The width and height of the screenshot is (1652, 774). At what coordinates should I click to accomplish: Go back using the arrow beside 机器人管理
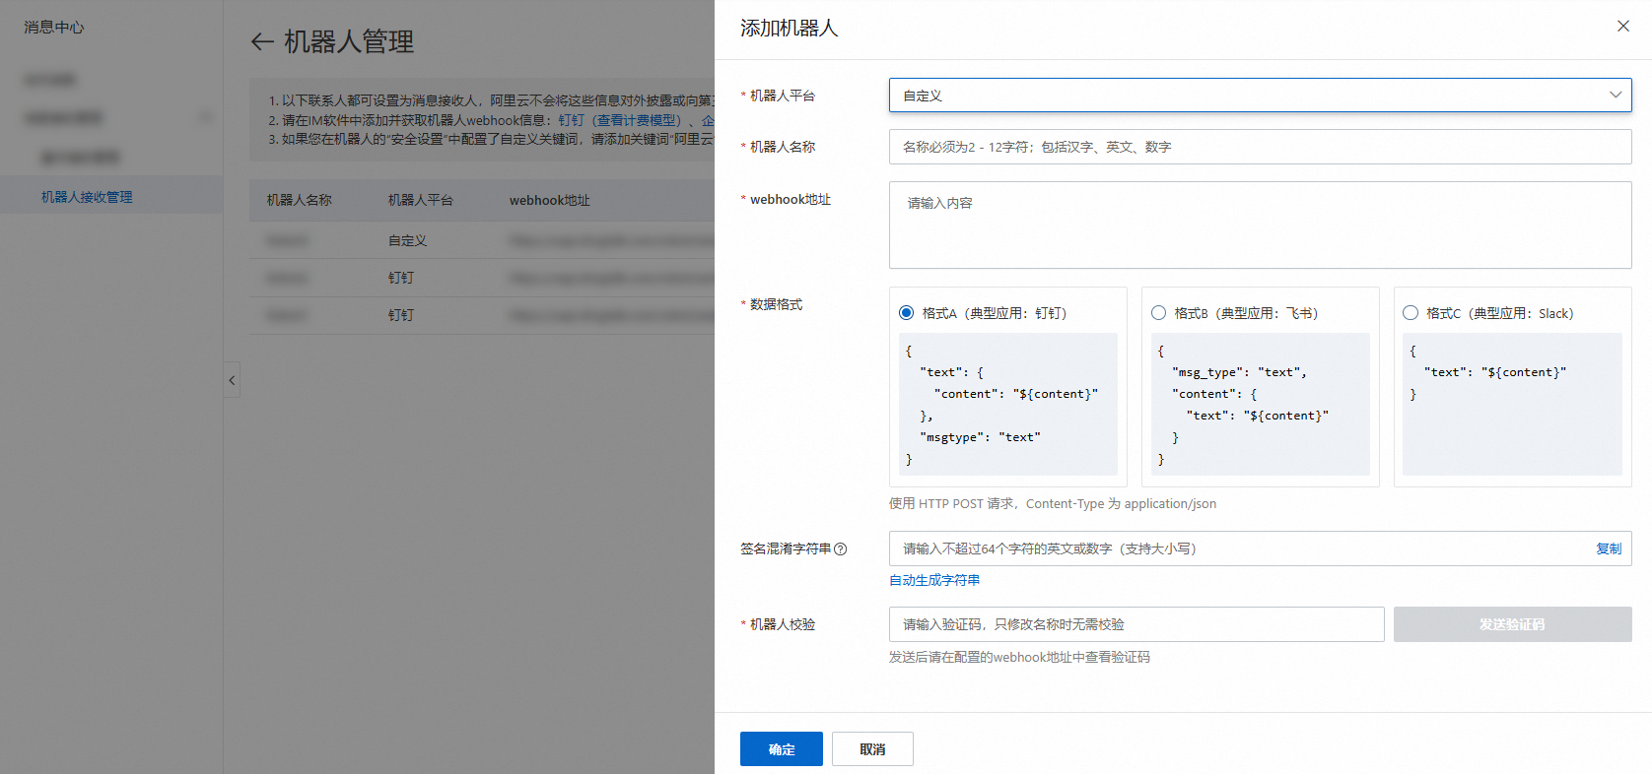coord(262,41)
